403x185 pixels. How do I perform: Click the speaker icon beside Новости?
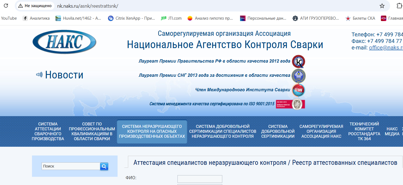pyautogui.click(x=39, y=75)
